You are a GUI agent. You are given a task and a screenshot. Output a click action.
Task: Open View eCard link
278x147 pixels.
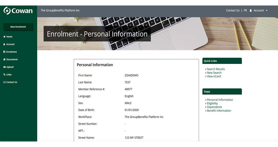click(214, 76)
